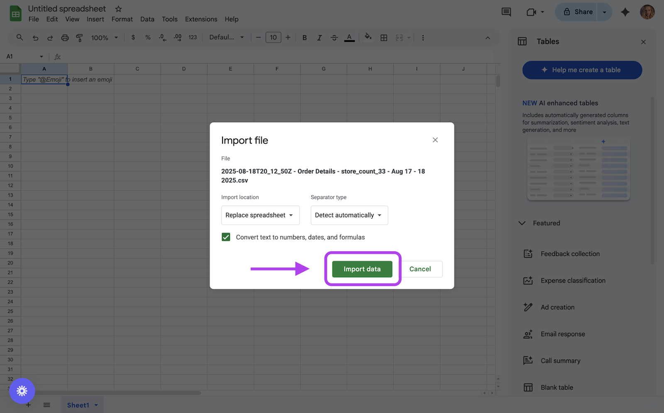The width and height of the screenshot is (664, 413).
Task: Open the Replace spreadsheet location dropdown
Action: pos(260,215)
